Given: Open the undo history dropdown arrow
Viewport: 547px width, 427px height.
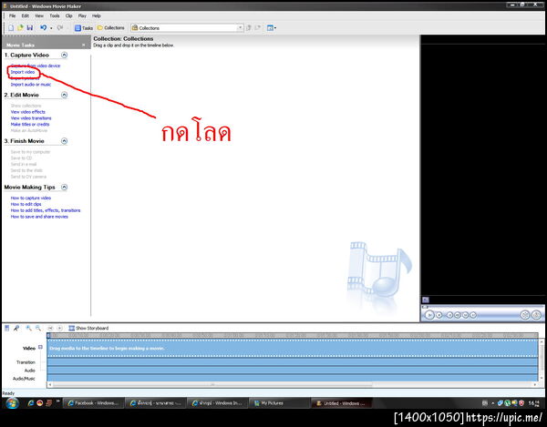Looking at the screenshot, I should click(x=51, y=28).
